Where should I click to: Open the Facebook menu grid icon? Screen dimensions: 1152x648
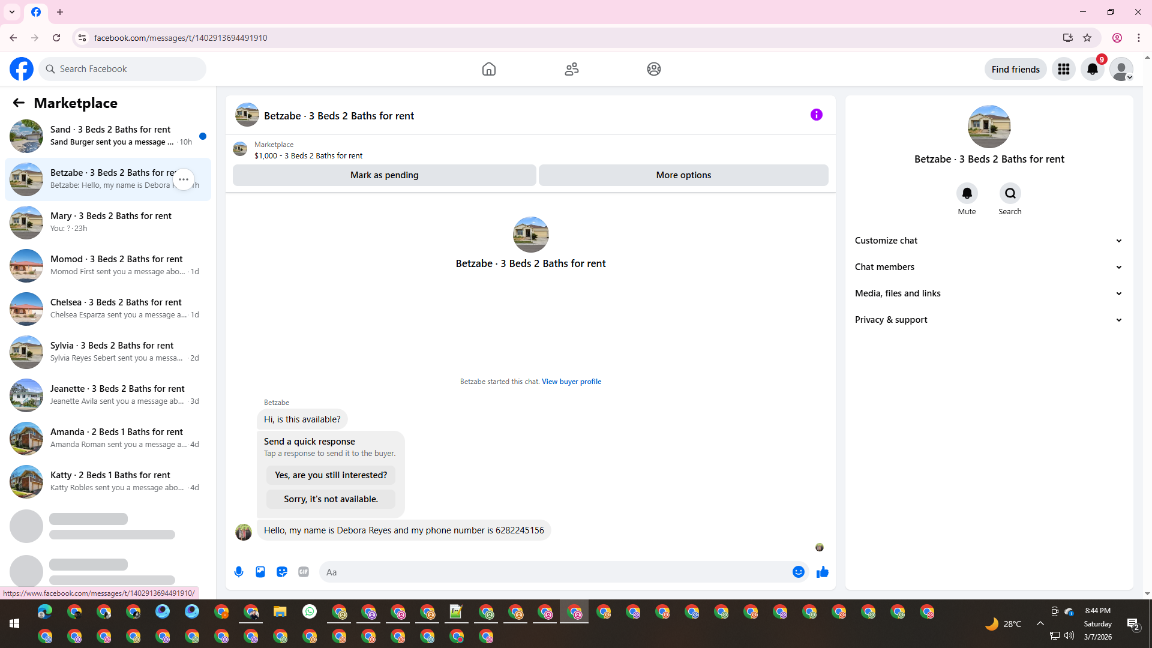1064,69
